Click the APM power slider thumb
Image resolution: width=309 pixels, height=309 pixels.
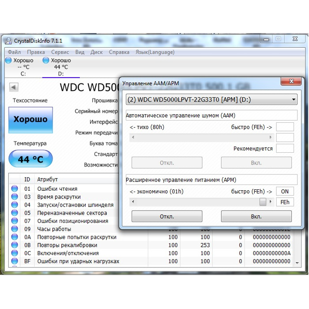point(263,202)
